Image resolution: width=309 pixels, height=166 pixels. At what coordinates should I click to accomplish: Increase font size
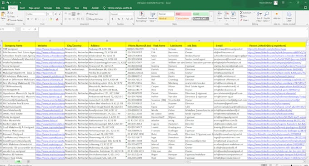[56, 14]
